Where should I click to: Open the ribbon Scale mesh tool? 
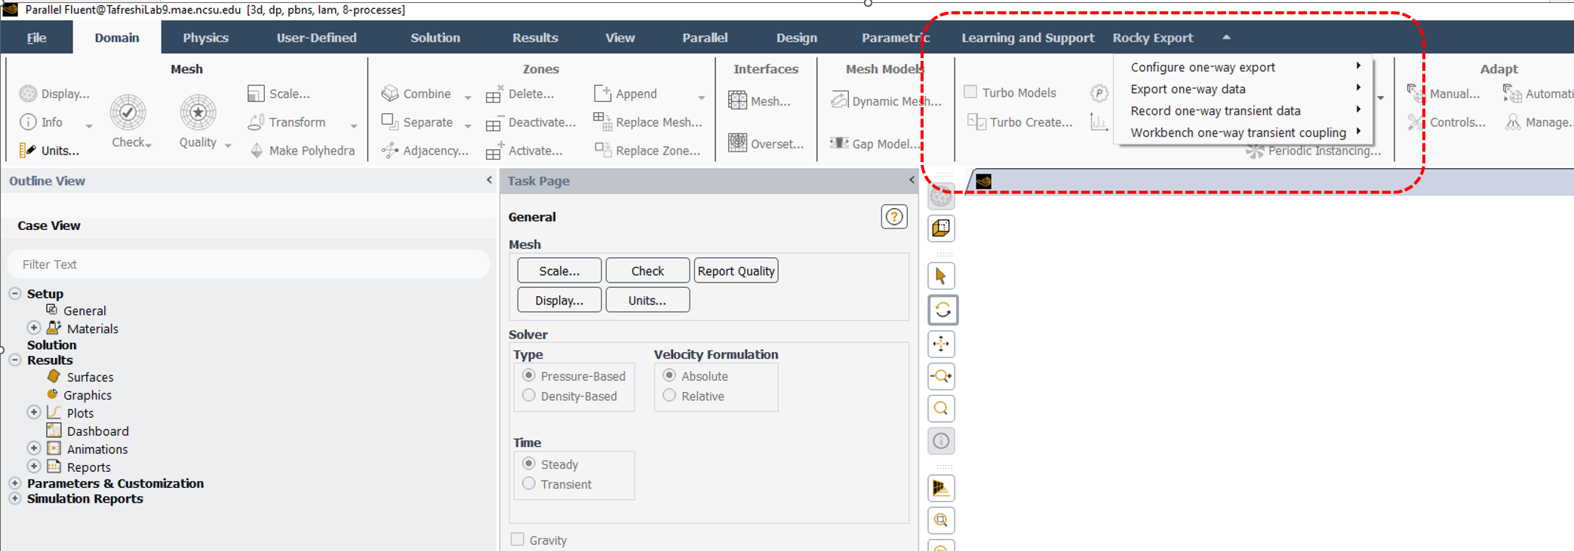[278, 93]
